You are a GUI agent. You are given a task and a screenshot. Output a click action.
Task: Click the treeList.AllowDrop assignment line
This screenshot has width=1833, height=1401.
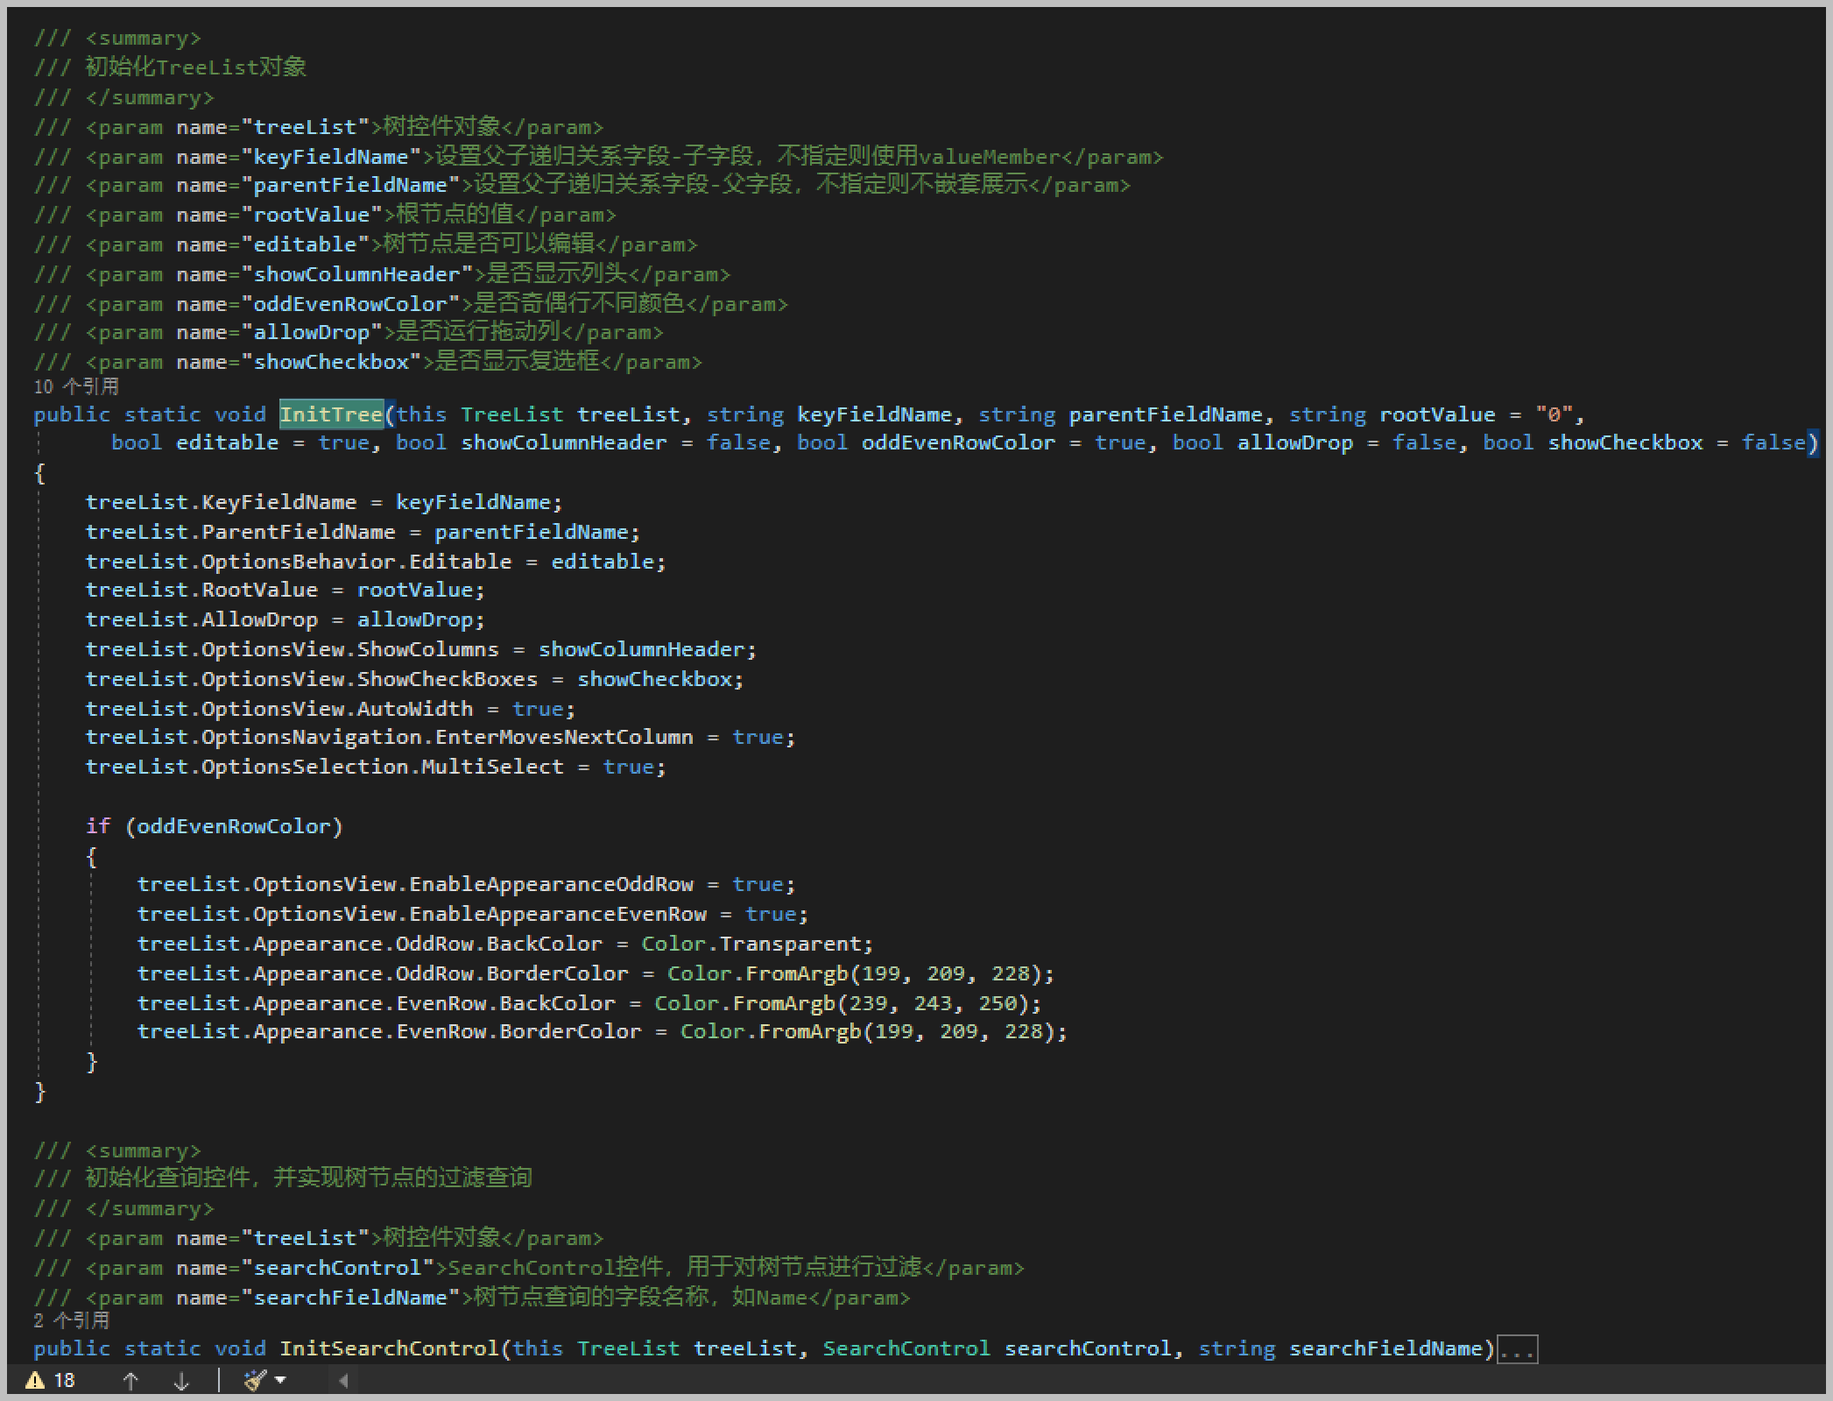[285, 619]
